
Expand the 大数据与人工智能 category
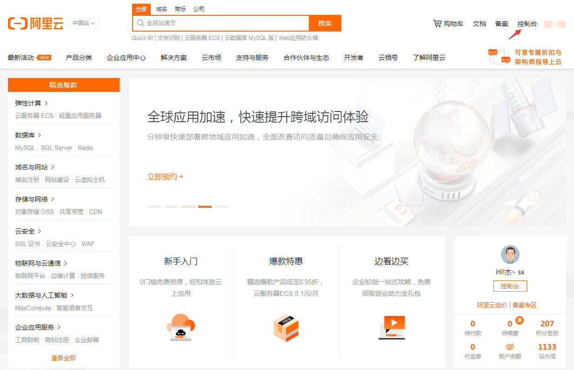44,295
